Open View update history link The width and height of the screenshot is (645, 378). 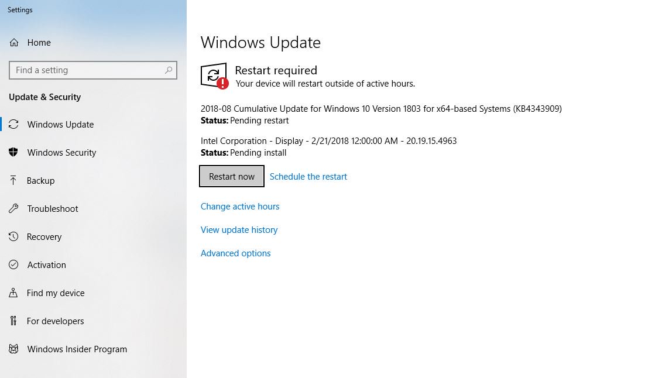tap(239, 230)
